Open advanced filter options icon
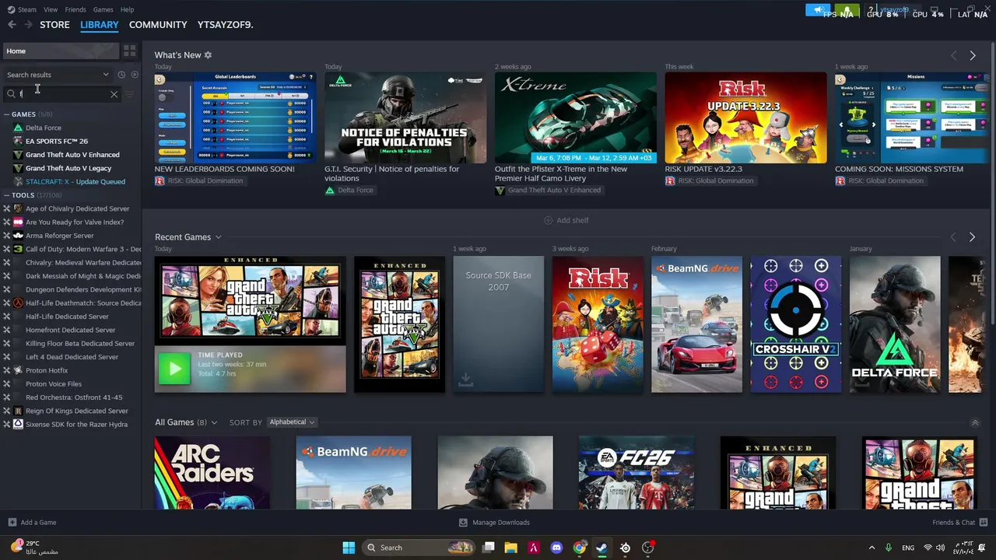The width and height of the screenshot is (996, 560). (x=130, y=94)
